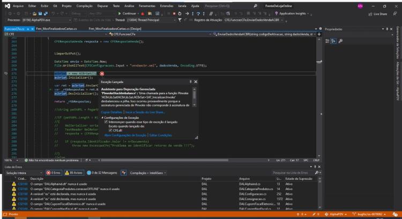
Task: Save all files with the double-disk icon
Action: (46, 13)
